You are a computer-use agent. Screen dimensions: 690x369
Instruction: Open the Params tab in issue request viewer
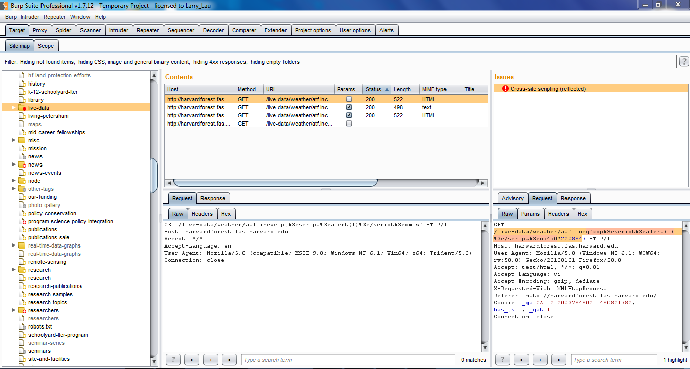click(x=531, y=214)
